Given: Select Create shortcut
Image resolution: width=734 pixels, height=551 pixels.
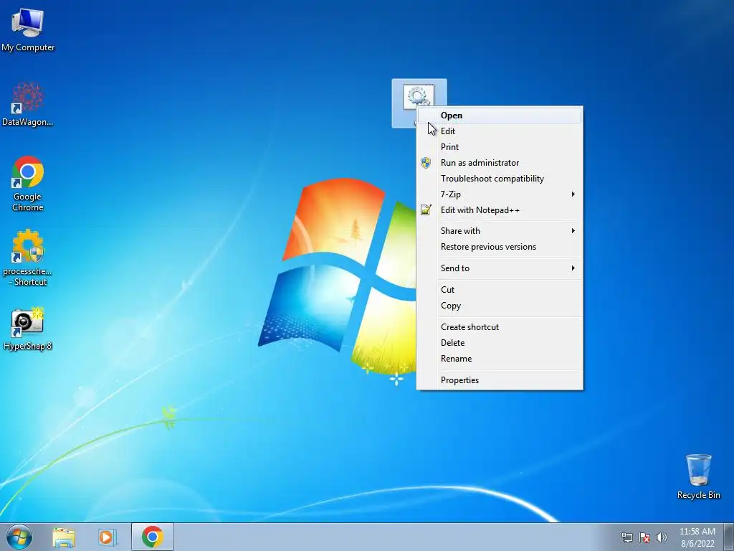Looking at the screenshot, I should 500,327.
